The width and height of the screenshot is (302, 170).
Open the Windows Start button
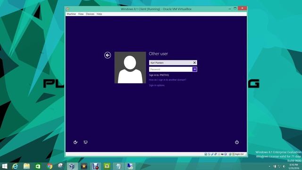point(4,166)
